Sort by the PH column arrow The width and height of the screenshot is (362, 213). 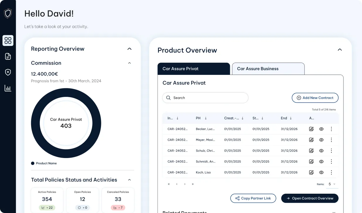pos(206,118)
